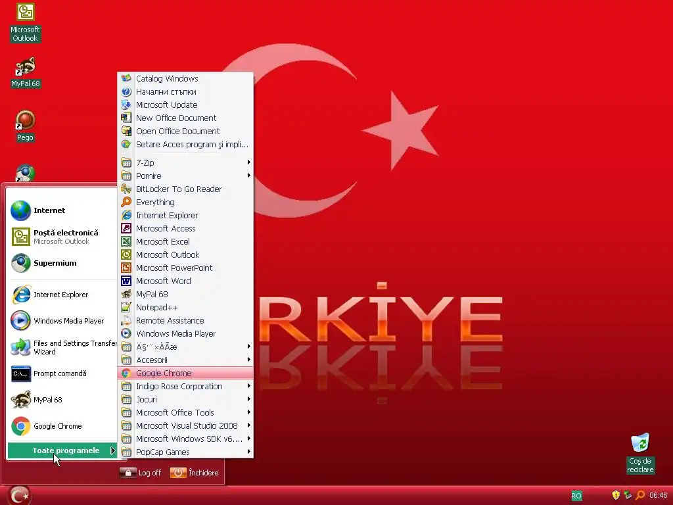The height and width of the screenshot is (505, 673).
Task: Expand the Jocuri games folder
Action: 185,399
